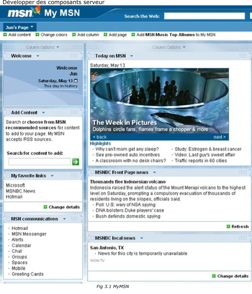Image resolution: width=252 pixels, height=294 pixels.
Task: Click the Change colors toolbar link
Action: 54,35
